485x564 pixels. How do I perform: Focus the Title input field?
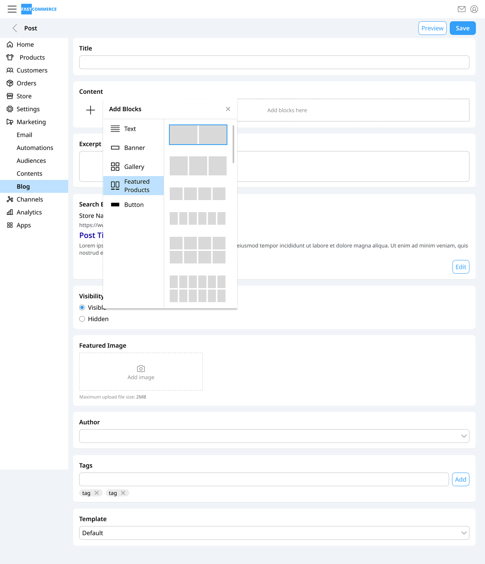tap(274, 62)
